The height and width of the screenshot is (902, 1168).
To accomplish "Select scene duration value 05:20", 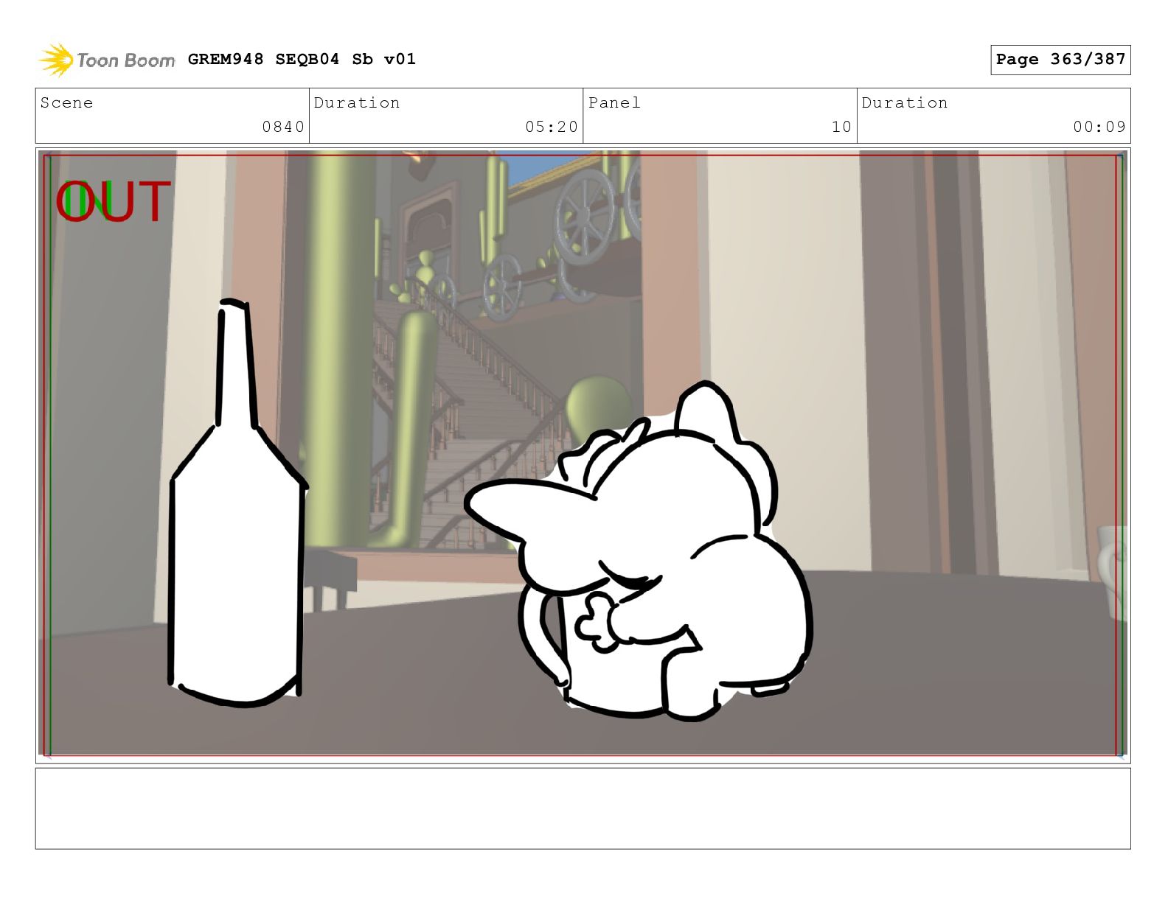I will click(552, 127).
